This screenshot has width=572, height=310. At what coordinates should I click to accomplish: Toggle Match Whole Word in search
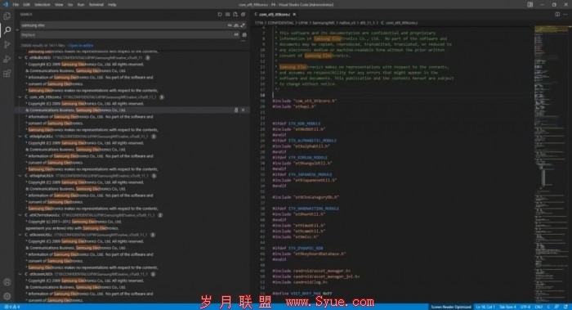236,25
